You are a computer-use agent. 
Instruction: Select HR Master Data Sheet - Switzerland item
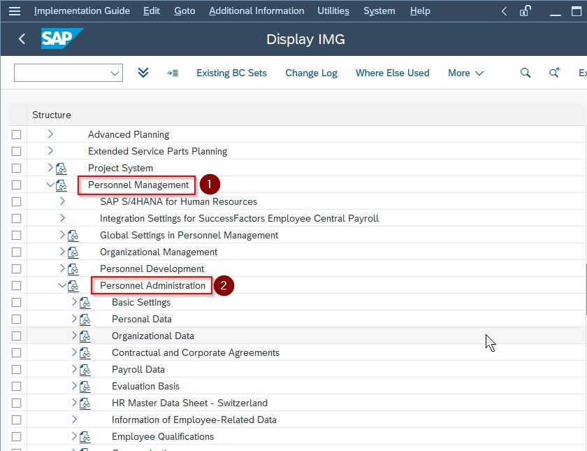(x=189, y=403)
